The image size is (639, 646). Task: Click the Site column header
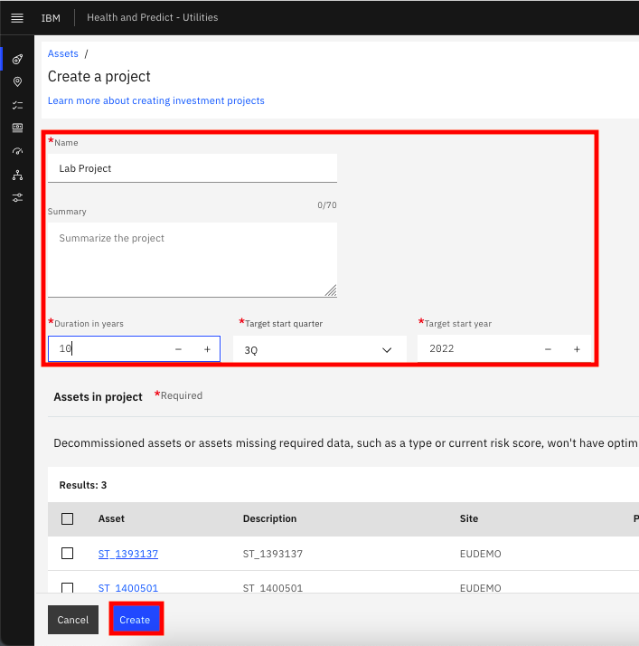pyautogui.click(x=469, y=518)
